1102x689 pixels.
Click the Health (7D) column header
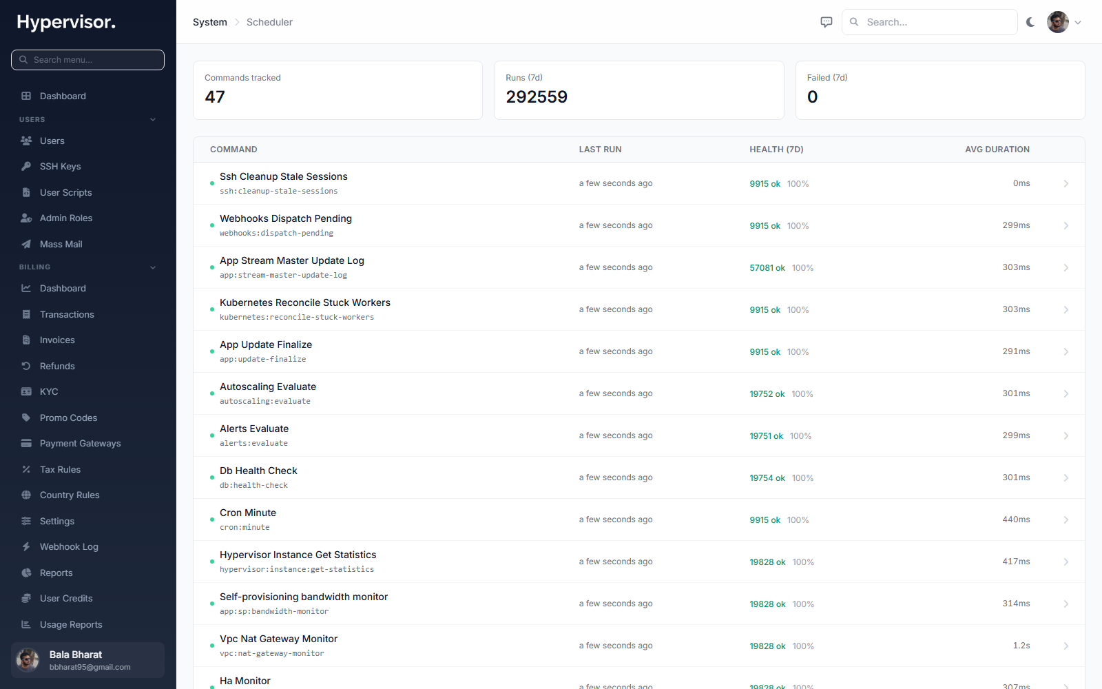(776, 150)
